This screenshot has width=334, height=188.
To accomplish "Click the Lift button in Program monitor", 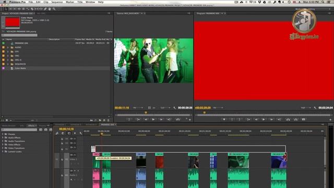I will coord(288,120).
